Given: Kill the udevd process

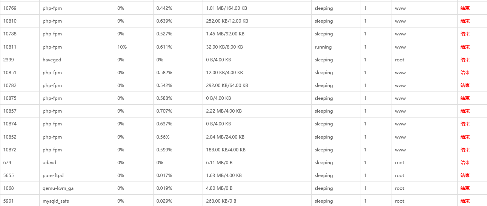Looking at the screenshot, I should (x=465, y=163).
